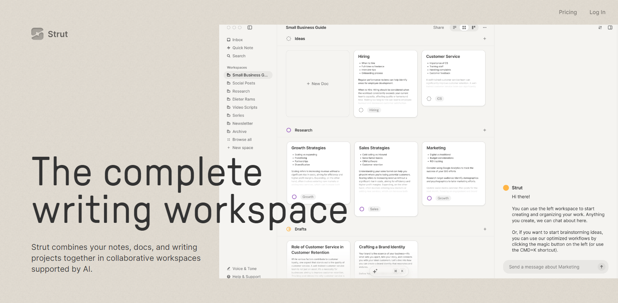
Task: Click the Hiring tag on Hiring card
Action: coord(374,110)
